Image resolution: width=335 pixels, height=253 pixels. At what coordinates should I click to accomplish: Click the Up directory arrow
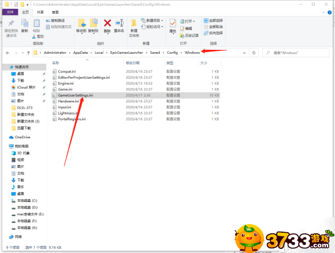[28, 53]
